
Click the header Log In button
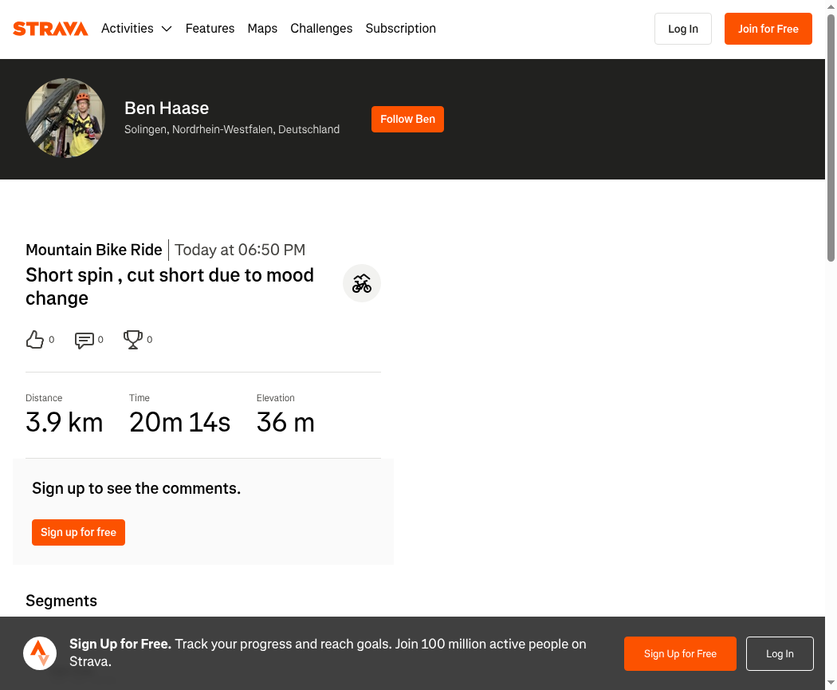click(682, 29)
